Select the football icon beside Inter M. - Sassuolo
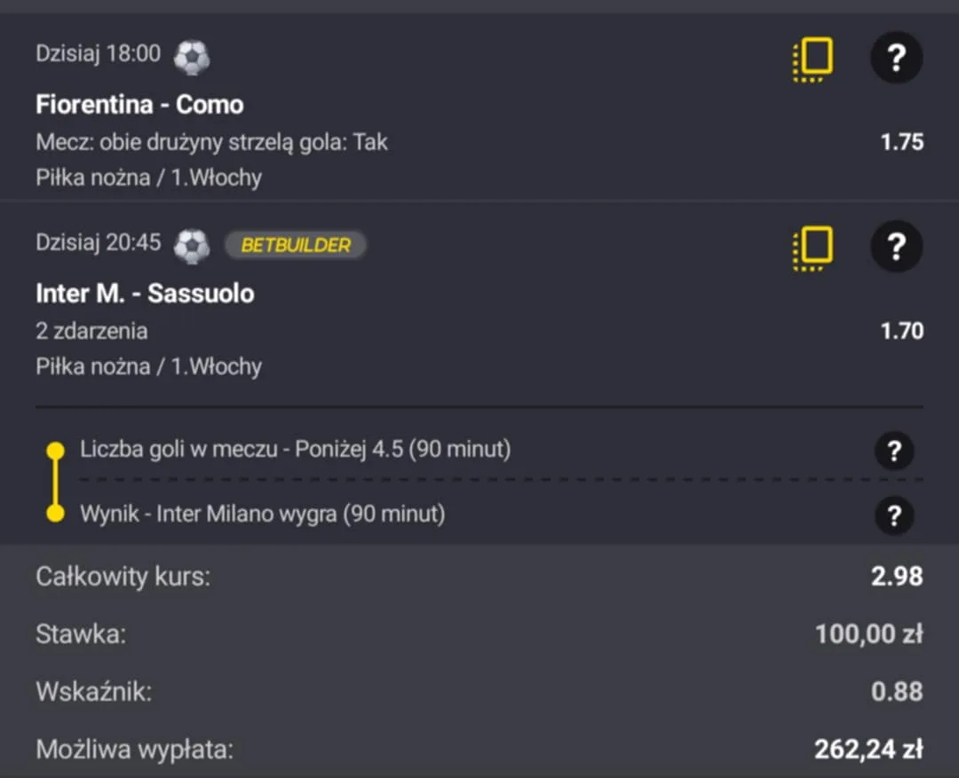The image size is (959, 778). 192,246
